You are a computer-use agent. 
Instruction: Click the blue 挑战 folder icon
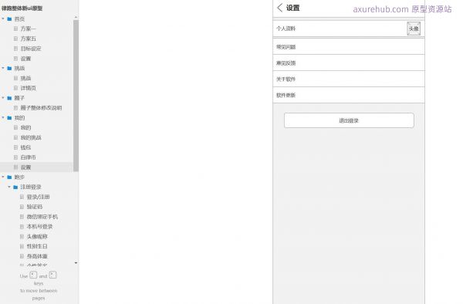(9, 68)
